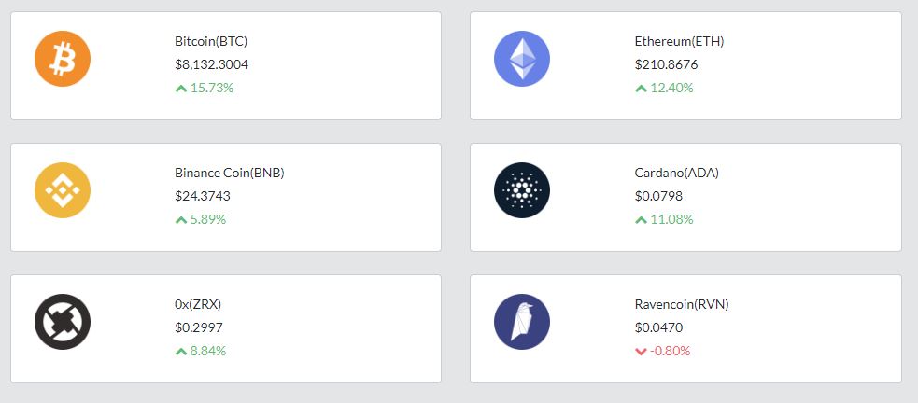Click the green up arrow beside 12.40%
Image resolution: width=918 pixels, height=403 pixels.
click(x=641, y=89)
